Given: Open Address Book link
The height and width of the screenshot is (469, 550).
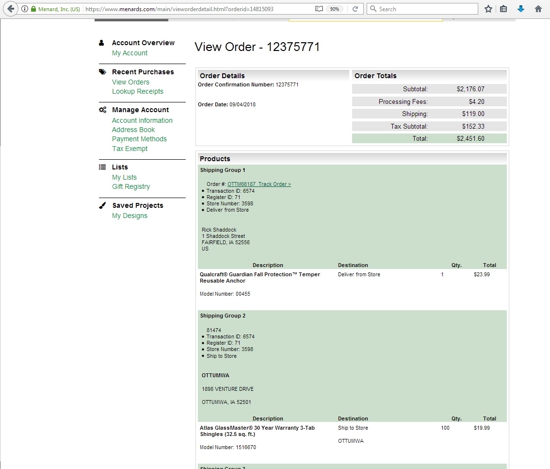Looking at the screenshot, I should tap(133, 130).
